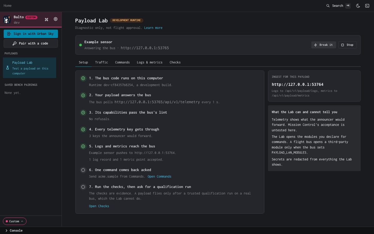The image size is (374, 234).
Task: Click the flask icon next to Payload Lab
Action: [8, 67]
